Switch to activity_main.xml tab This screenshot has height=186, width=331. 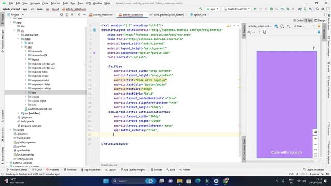pos(102,15)
